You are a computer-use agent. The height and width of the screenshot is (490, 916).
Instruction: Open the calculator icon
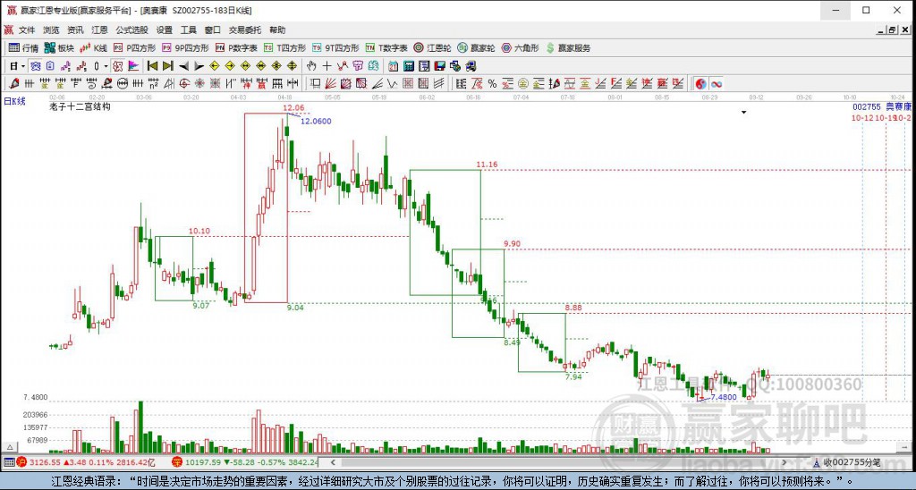pos(408,65)
